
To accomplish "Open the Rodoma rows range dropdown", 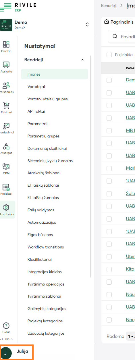I will [x=131, y=336].
